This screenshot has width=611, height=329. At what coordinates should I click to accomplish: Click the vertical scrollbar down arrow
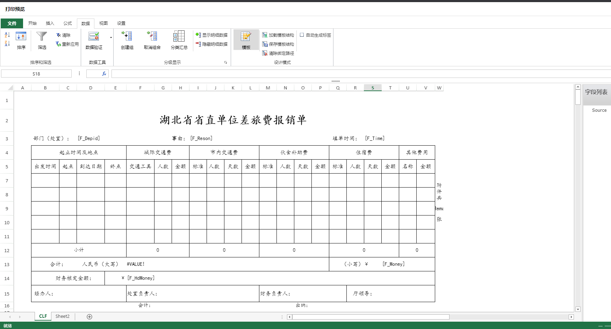click(x=578, y=309)
